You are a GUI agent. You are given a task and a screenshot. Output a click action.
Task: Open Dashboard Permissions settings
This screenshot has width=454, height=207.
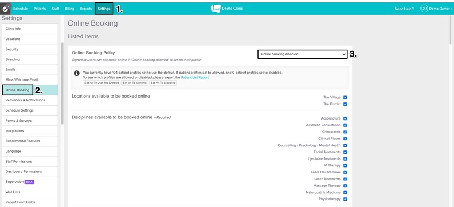(30, 172)
